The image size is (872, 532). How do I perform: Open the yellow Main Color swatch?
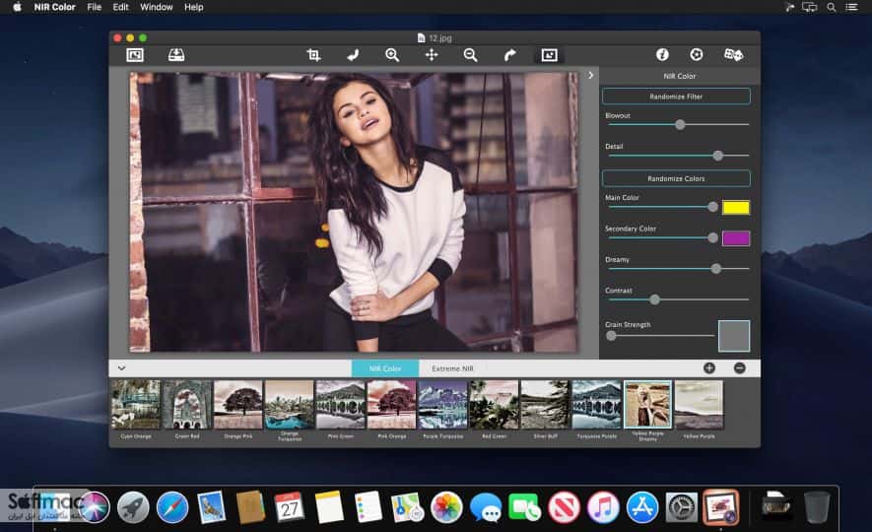pyautogui.click(x=736, y=207)
